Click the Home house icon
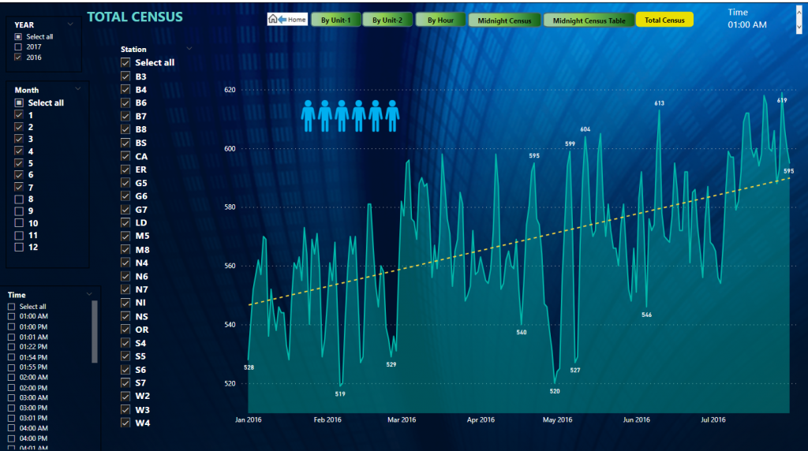 (273, 20)
